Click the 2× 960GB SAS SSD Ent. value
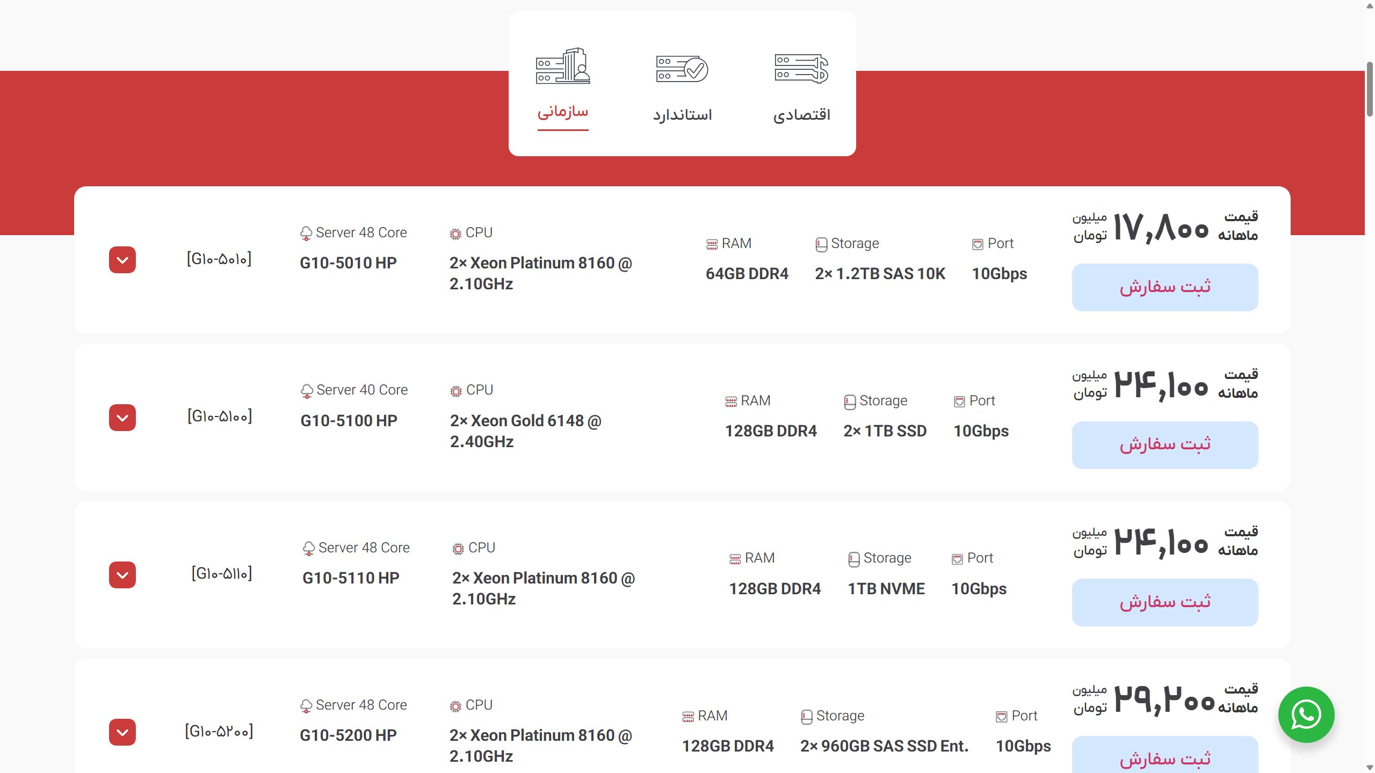The image size is (1375, 773). [885, 746]
